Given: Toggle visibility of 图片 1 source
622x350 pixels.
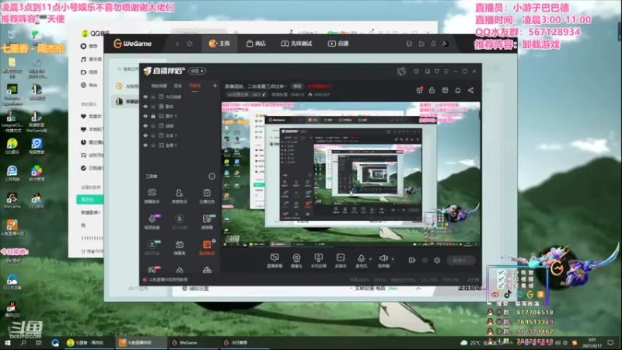Looking at the screenshot, I should click(x=145, y=116).
